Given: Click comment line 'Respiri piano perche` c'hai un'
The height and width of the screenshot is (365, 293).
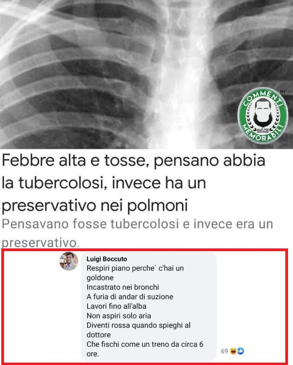Looking at the screenshot, I should coord(135,268).
